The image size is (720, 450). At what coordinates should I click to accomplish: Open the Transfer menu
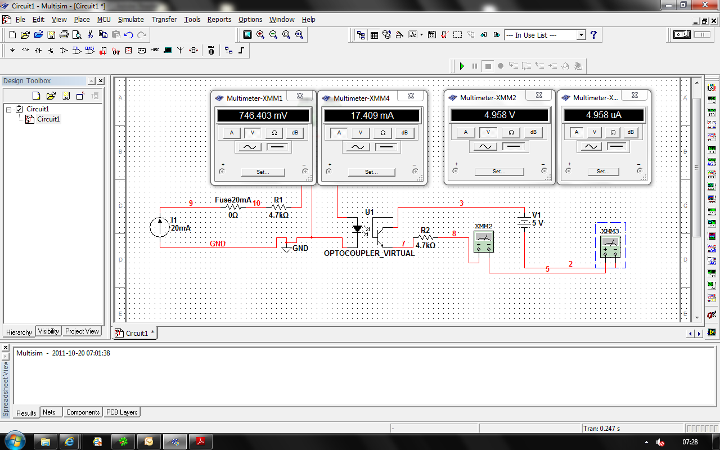pos(164,19)
